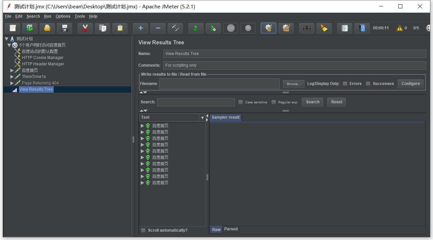433x240 pixels.
Task: Save the test plan with floppy icon
Action: pos(65,28)
